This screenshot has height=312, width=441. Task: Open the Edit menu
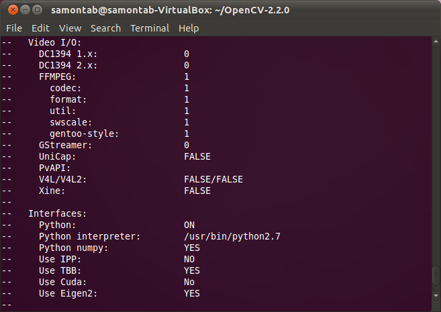coord(40,28)
